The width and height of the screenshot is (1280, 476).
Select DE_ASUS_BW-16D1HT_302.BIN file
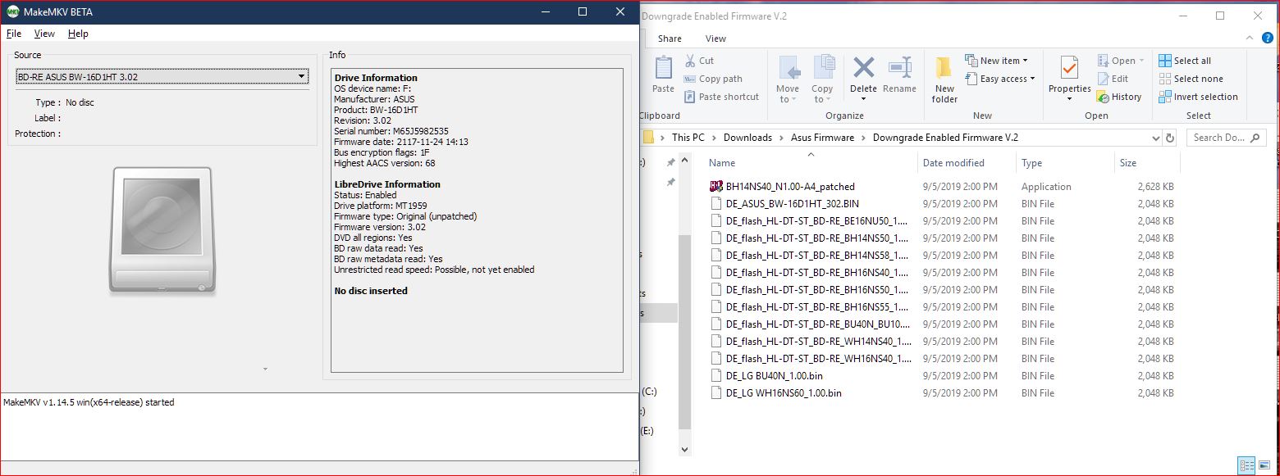784,204
